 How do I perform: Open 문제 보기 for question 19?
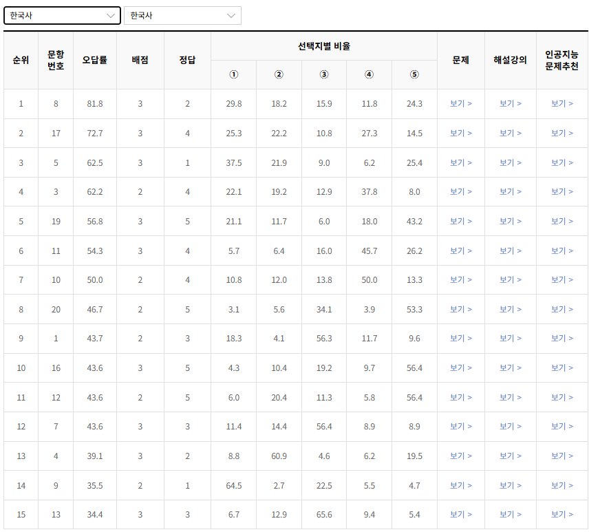460,221
